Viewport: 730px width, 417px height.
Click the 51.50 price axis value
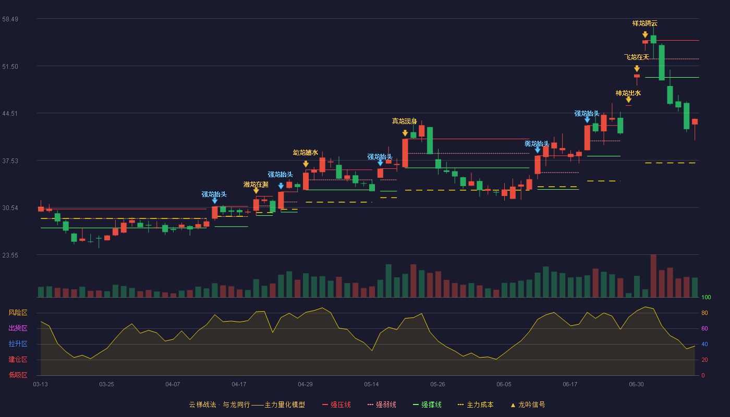pyautogui.click(x=10, y=66)
